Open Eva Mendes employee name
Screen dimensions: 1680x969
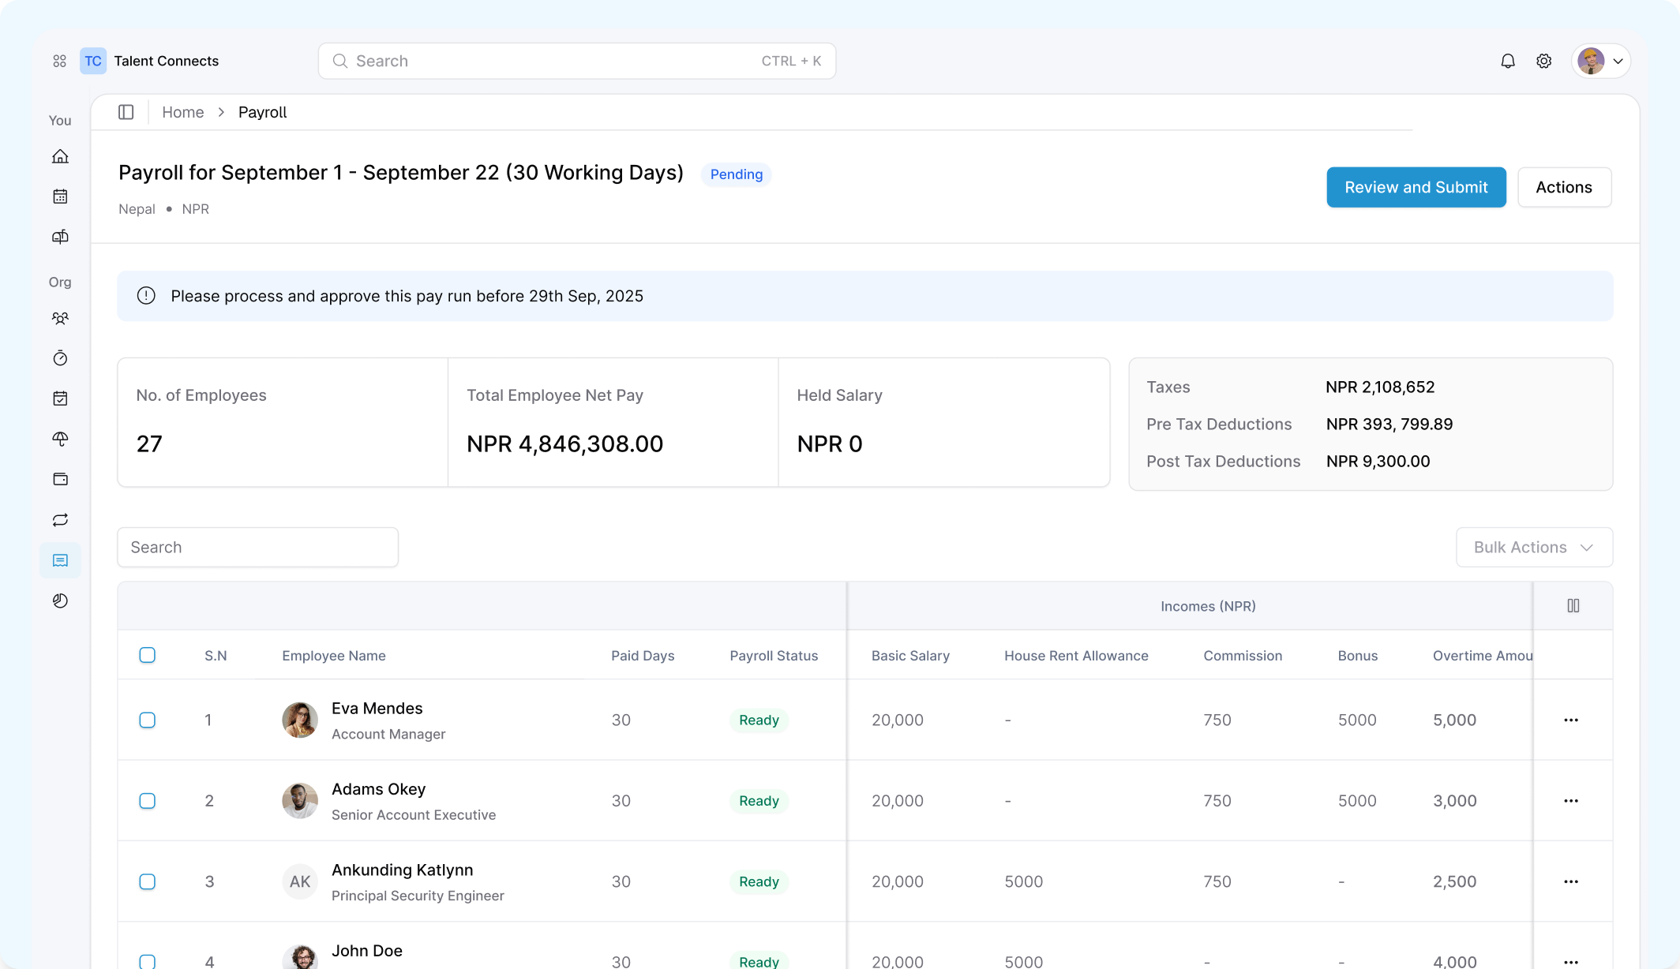377,708
